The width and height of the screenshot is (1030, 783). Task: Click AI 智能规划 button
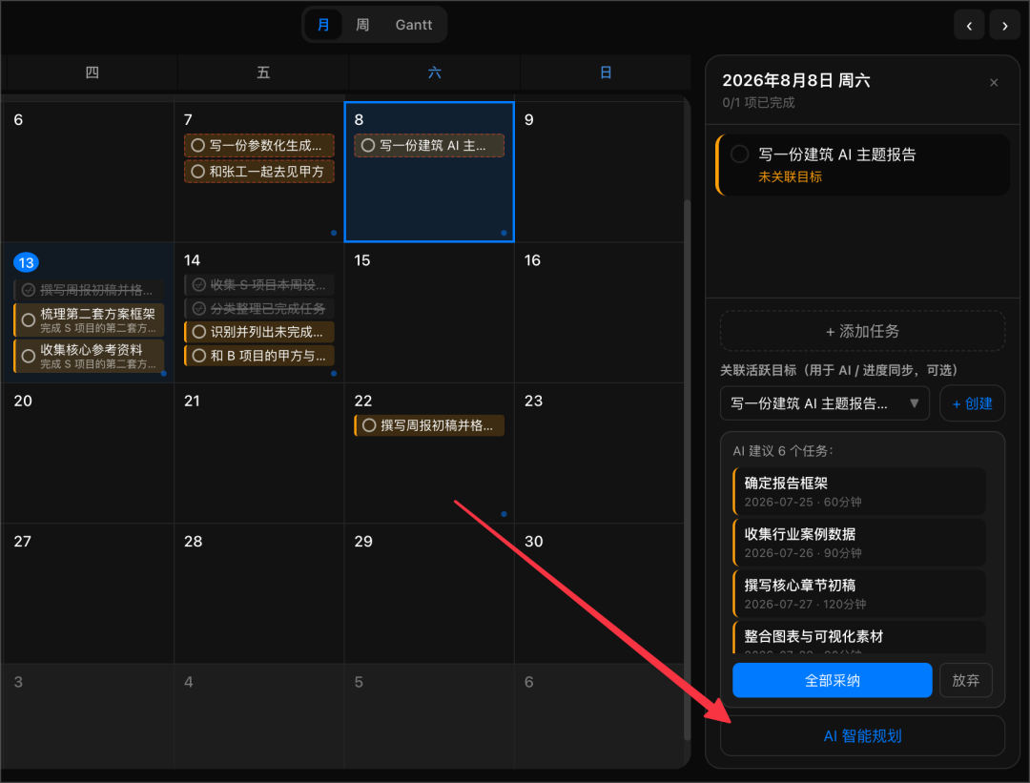coord(862,735)
